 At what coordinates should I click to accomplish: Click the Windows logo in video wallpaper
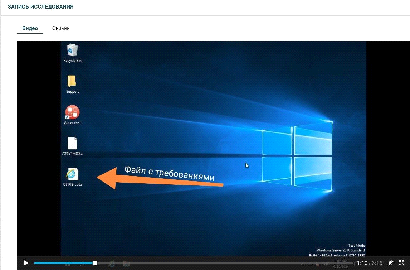coord(297,151)
